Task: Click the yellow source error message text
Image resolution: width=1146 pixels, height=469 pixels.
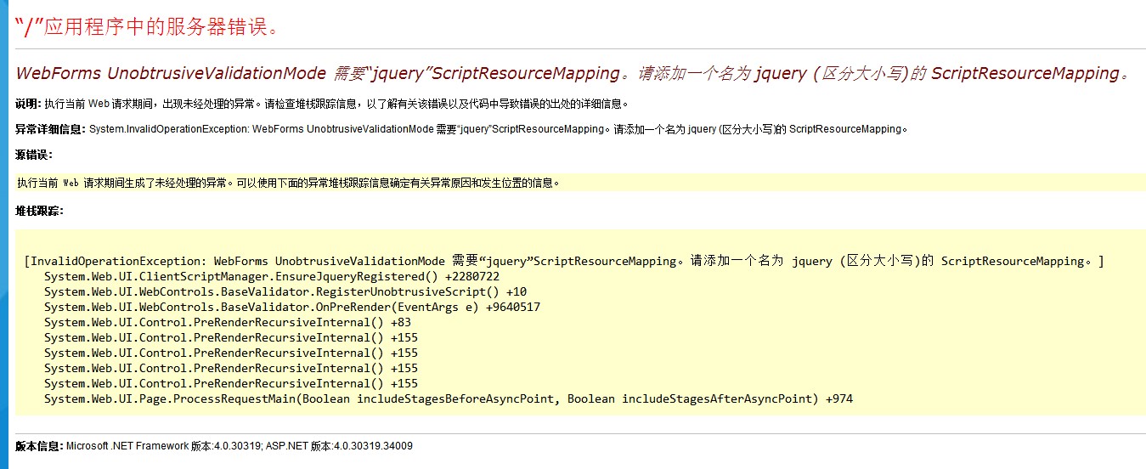Action: pyautogui.click(x=289, y=183)
